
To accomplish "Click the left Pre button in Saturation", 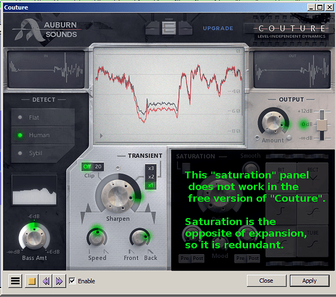I will 185,258.
